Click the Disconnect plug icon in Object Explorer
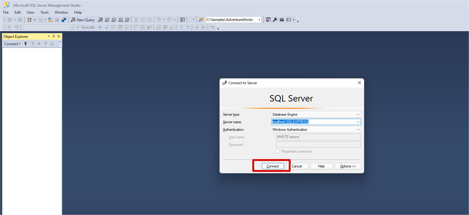This screenshot has height=215, width=469. [32, 44]
